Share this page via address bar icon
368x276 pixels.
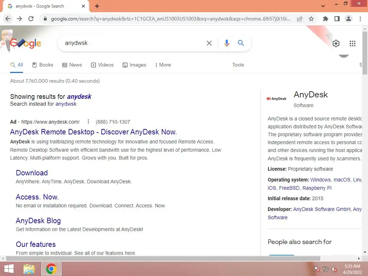coord(300,19)
